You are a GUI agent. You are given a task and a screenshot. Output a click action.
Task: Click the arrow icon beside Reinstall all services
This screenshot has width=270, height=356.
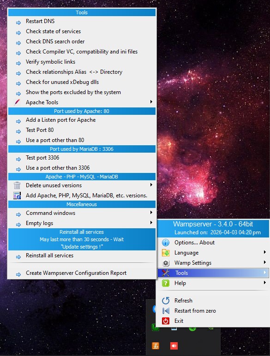[x=18, y=257]
